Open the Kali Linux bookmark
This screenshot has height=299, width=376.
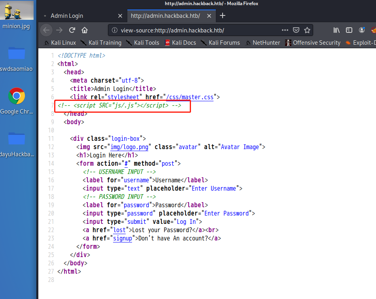click(60, 43)
